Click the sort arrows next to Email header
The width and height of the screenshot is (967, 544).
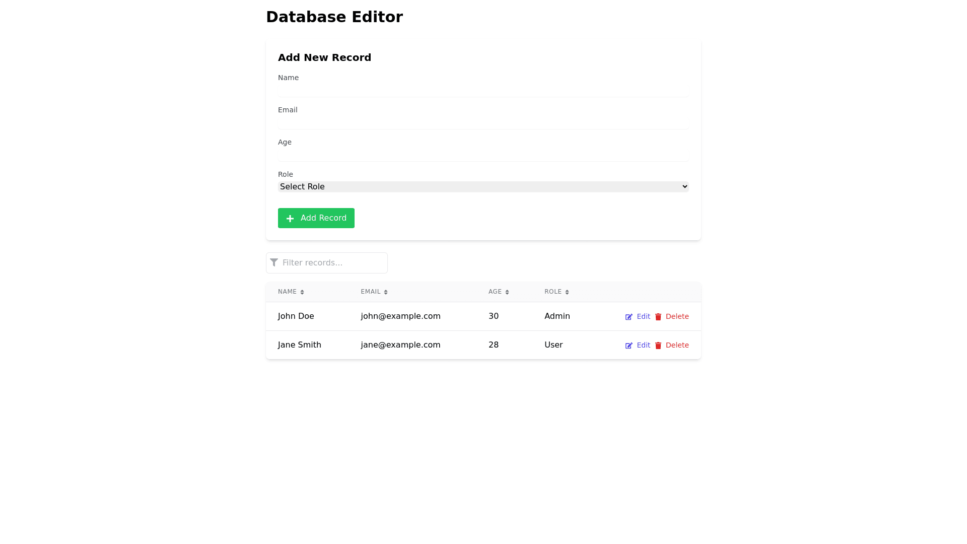click(x=386, y=292)
